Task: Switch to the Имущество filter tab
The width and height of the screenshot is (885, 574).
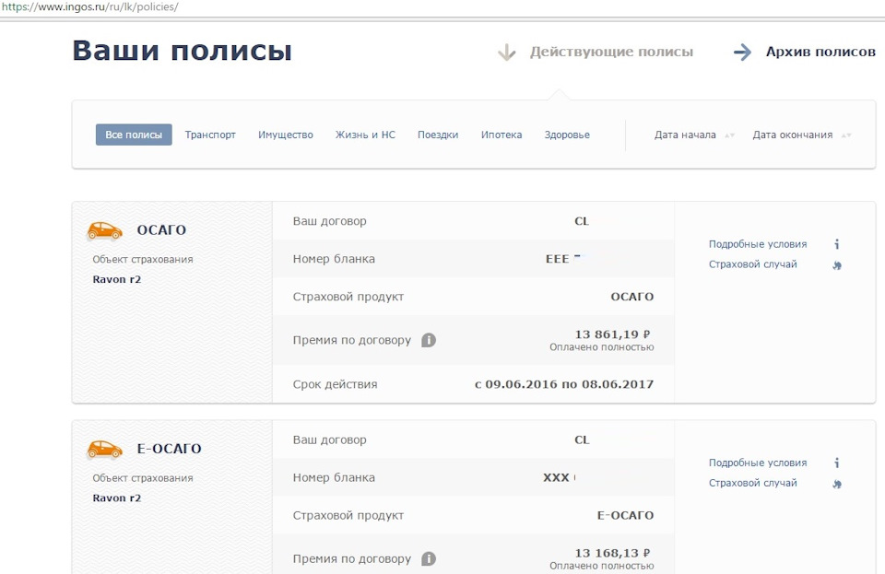Action: point(286,135)
